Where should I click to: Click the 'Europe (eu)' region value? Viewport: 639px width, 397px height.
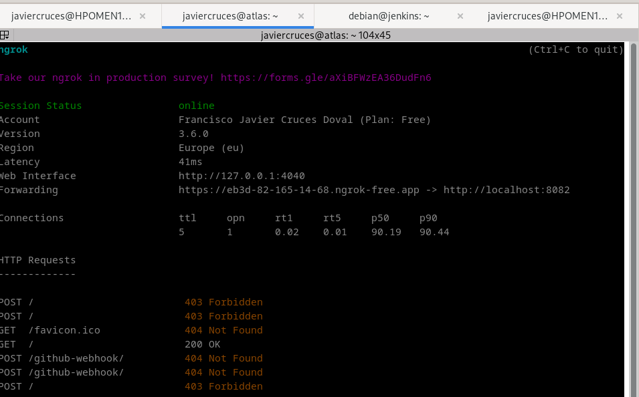click(x=211, y=148)
